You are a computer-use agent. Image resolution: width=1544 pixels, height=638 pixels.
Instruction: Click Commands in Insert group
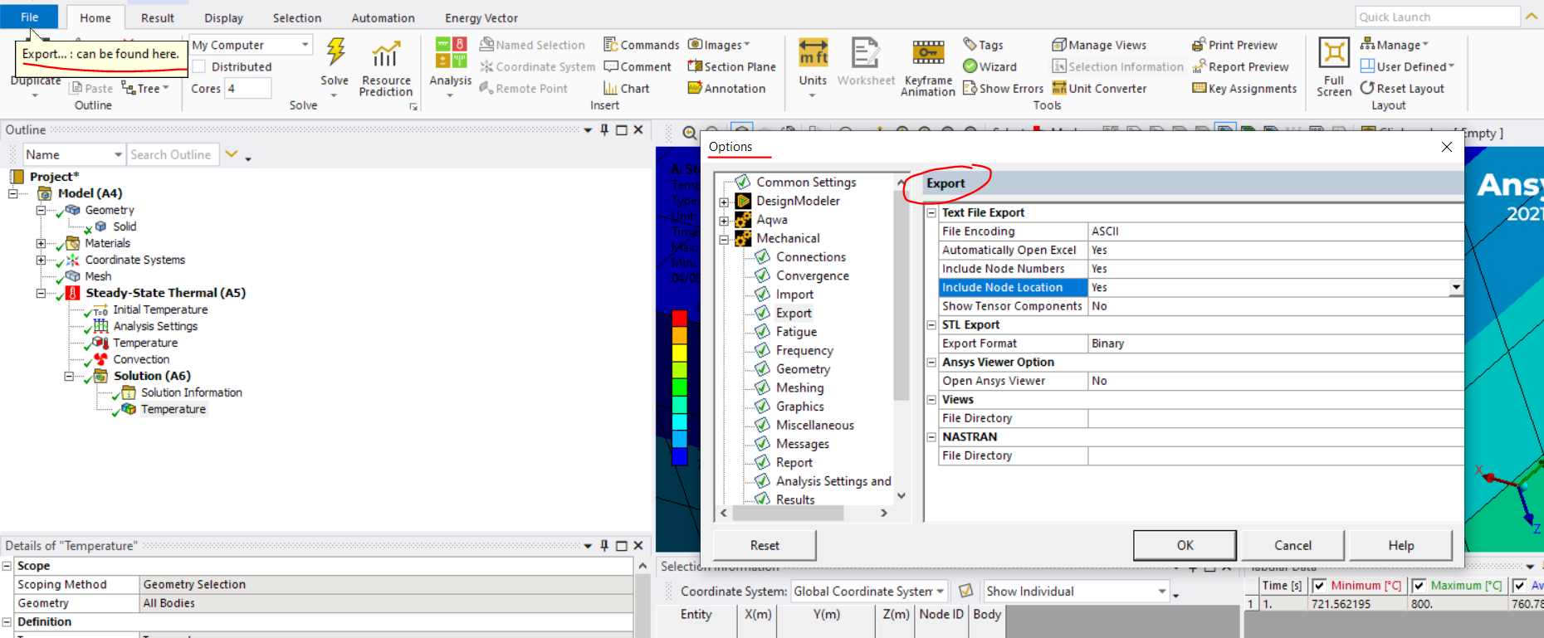[x=642, y=45]
